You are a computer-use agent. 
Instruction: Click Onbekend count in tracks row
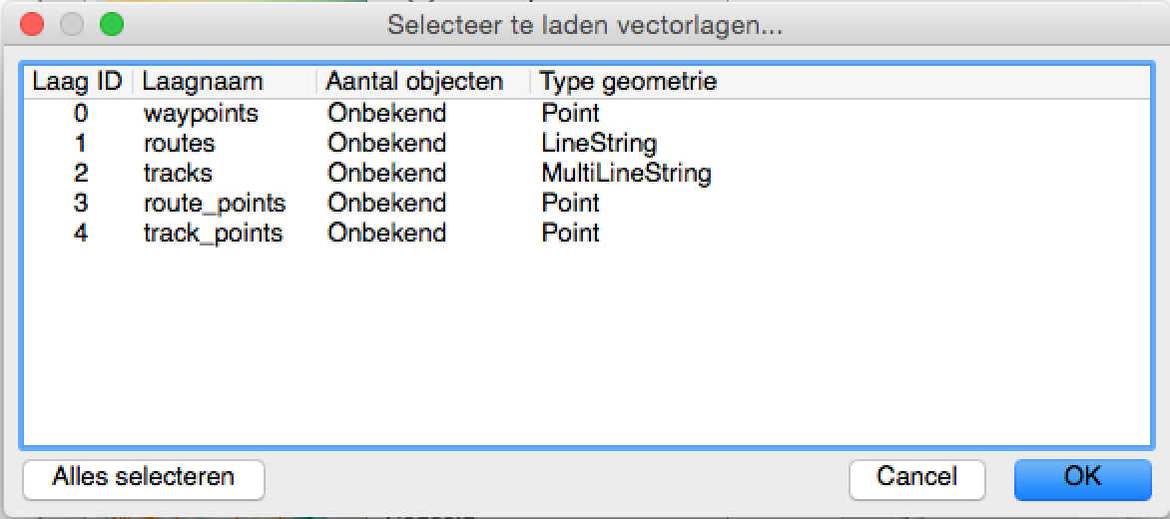(x=386, y=173)
